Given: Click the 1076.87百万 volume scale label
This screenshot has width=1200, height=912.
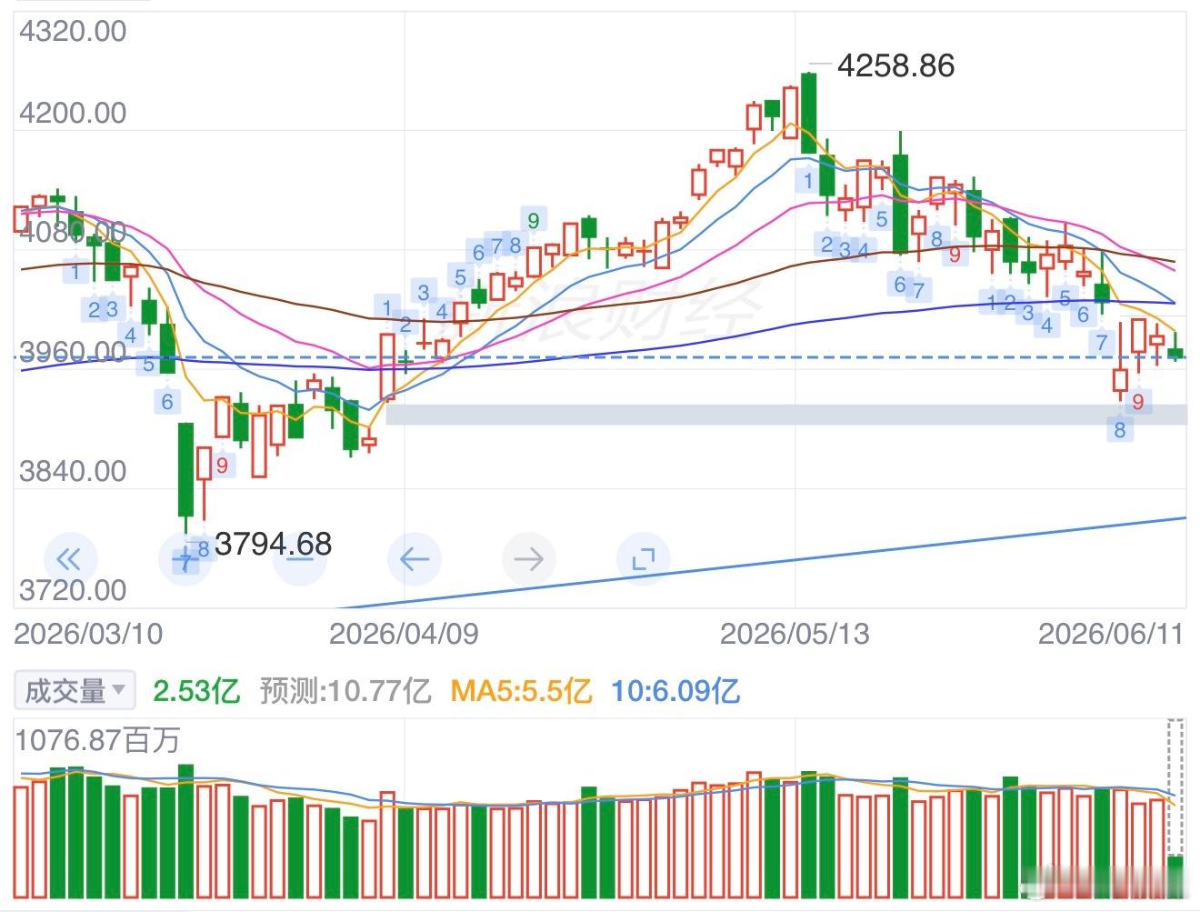Looking at the screenshot, I should tap(98, 740).
